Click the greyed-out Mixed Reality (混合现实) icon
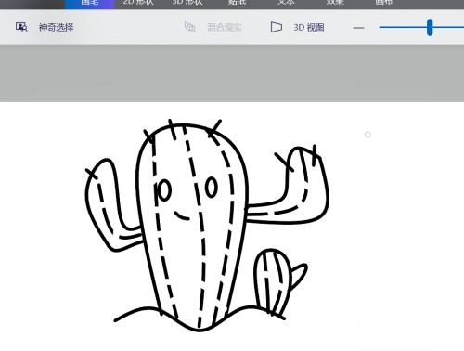 pos(189,27)
